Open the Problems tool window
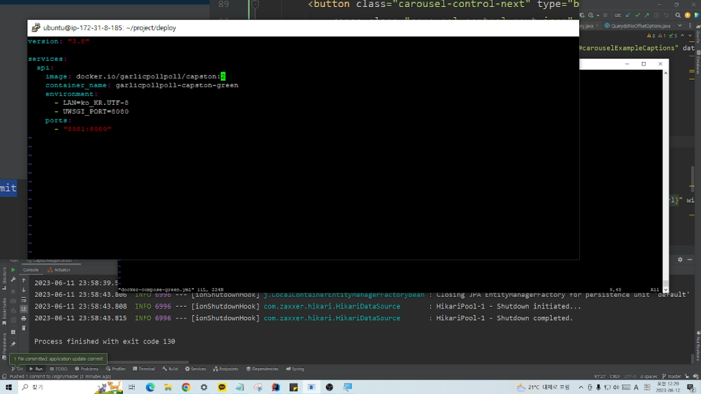The image size is (701, 394). [87, 369]
